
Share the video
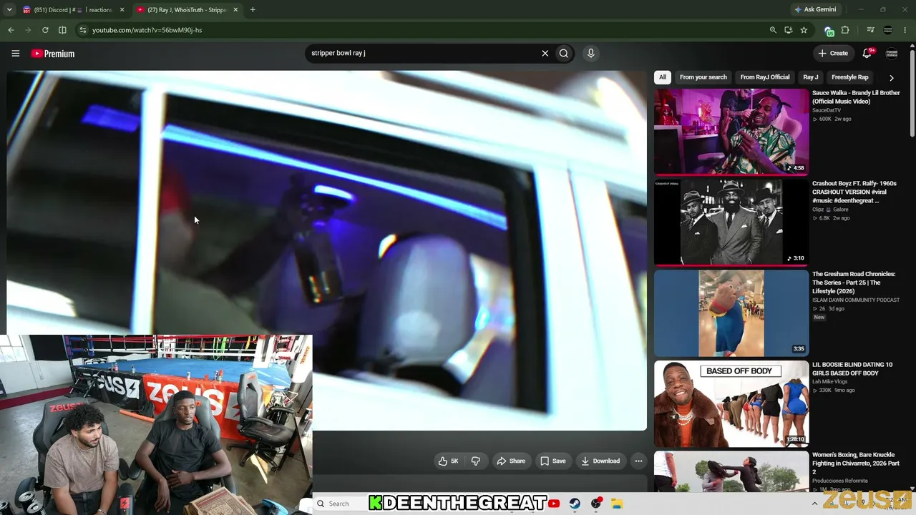click(x=512, y=461)
